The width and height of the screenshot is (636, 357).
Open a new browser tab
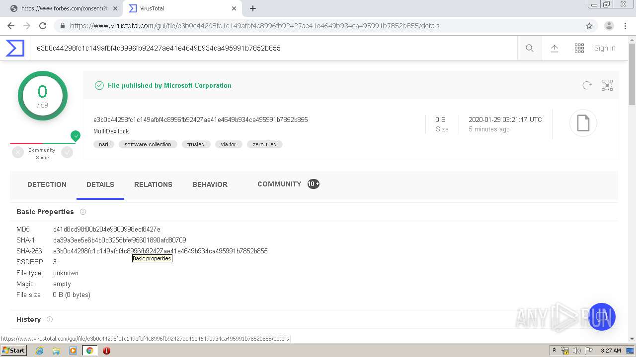click(253, 8)
